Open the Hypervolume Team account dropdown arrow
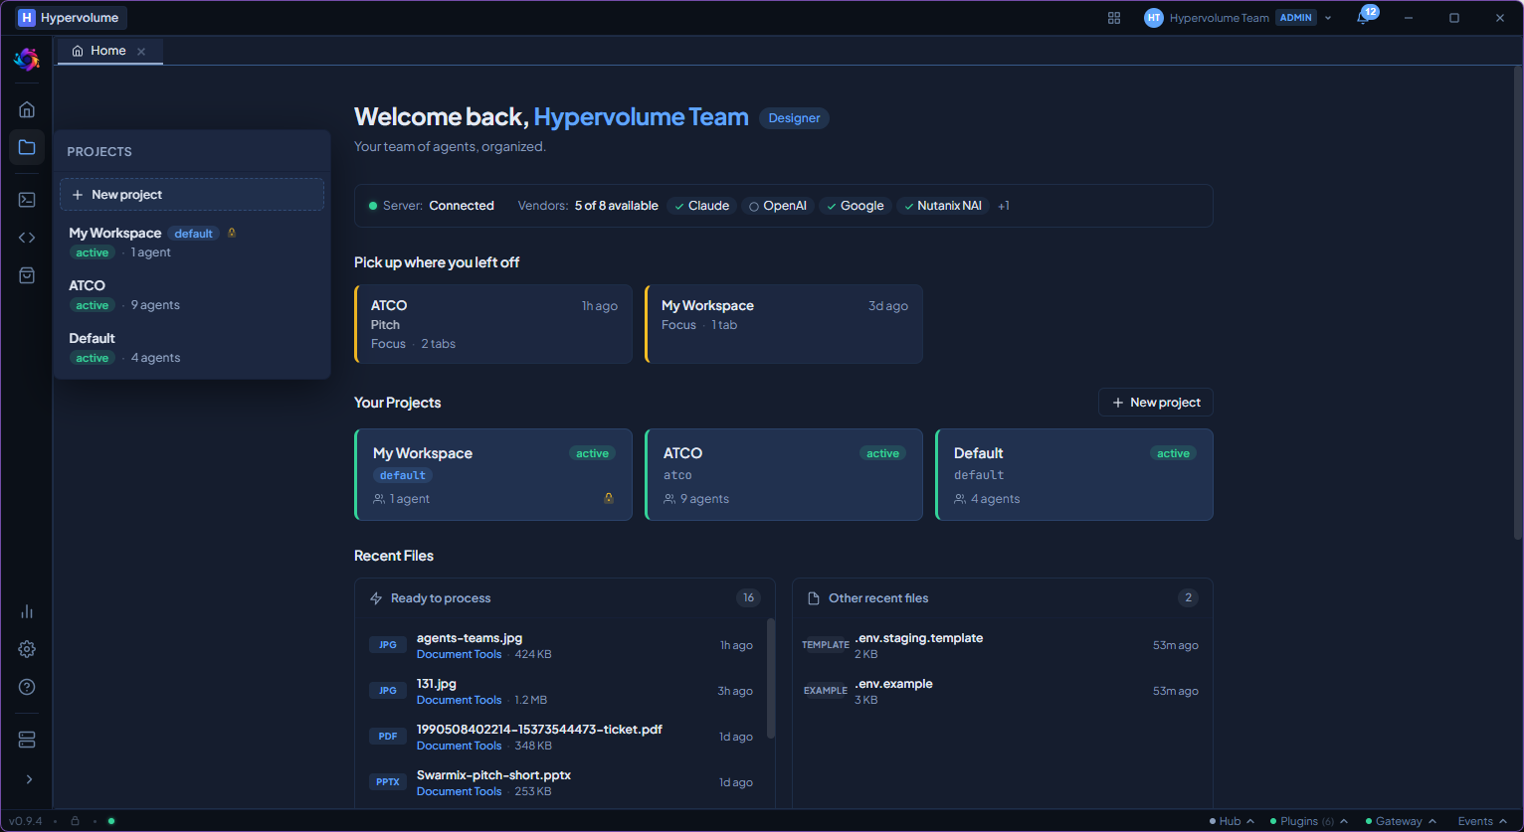1524x832 pixels. pyautogui.click(x=1328, y=18)
